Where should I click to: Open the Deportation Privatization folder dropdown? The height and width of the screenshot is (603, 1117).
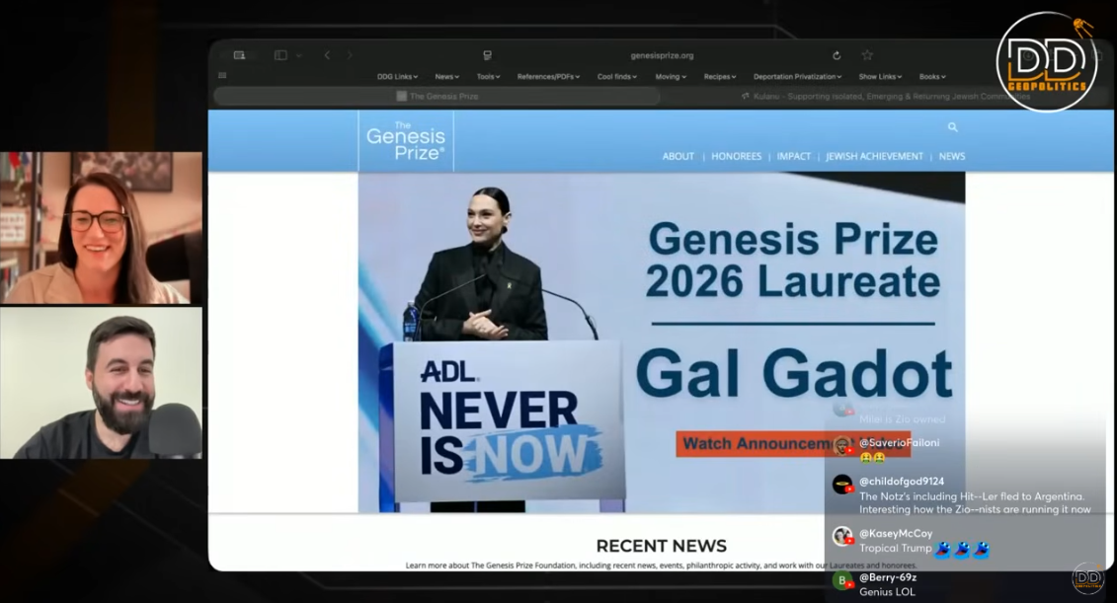click(x=797, y=76)
